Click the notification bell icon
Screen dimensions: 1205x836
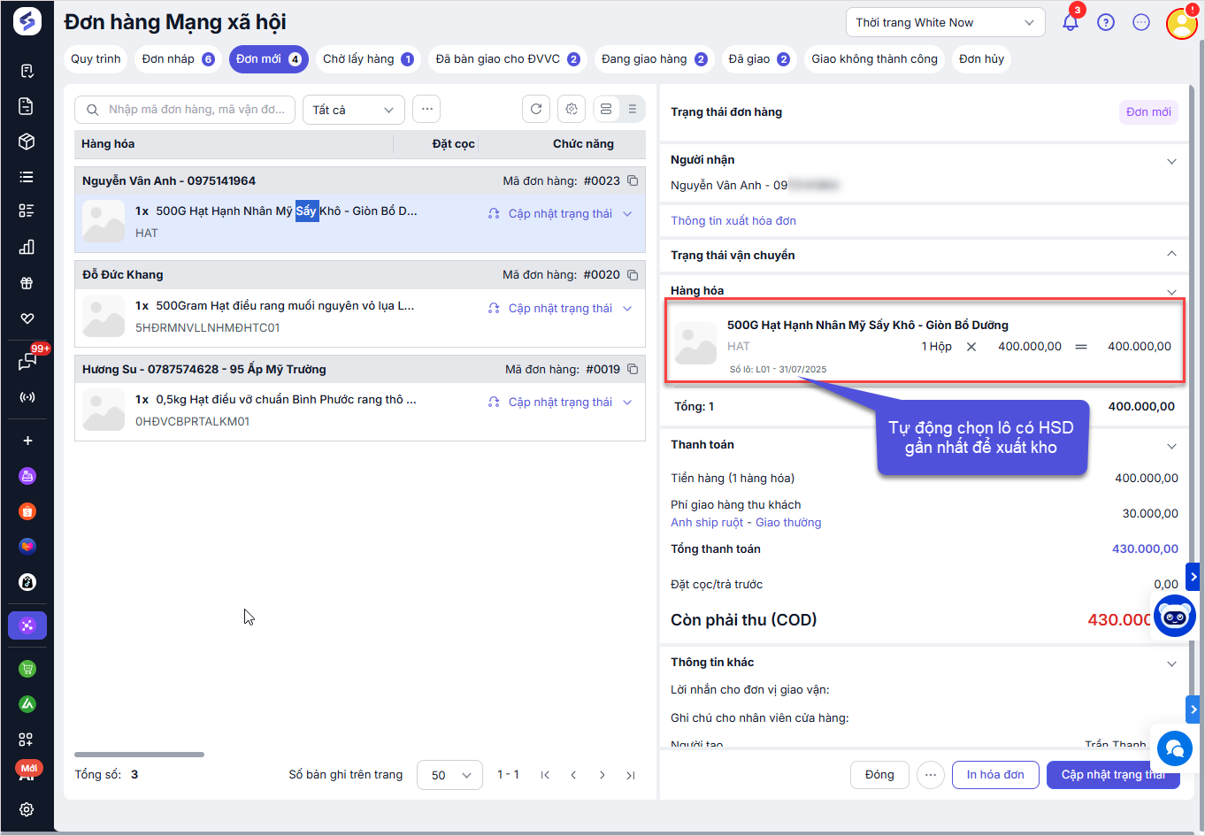coord(1071,23)
